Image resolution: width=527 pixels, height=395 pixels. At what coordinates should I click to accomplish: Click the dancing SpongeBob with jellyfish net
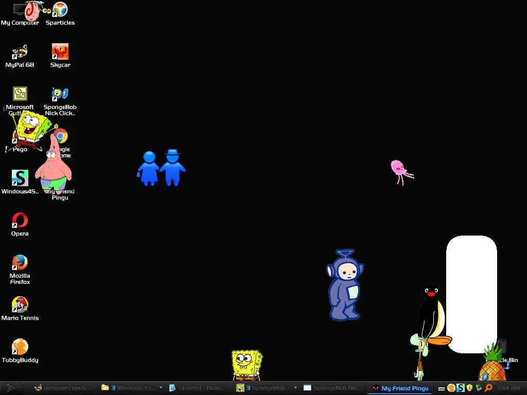[32, 130]
